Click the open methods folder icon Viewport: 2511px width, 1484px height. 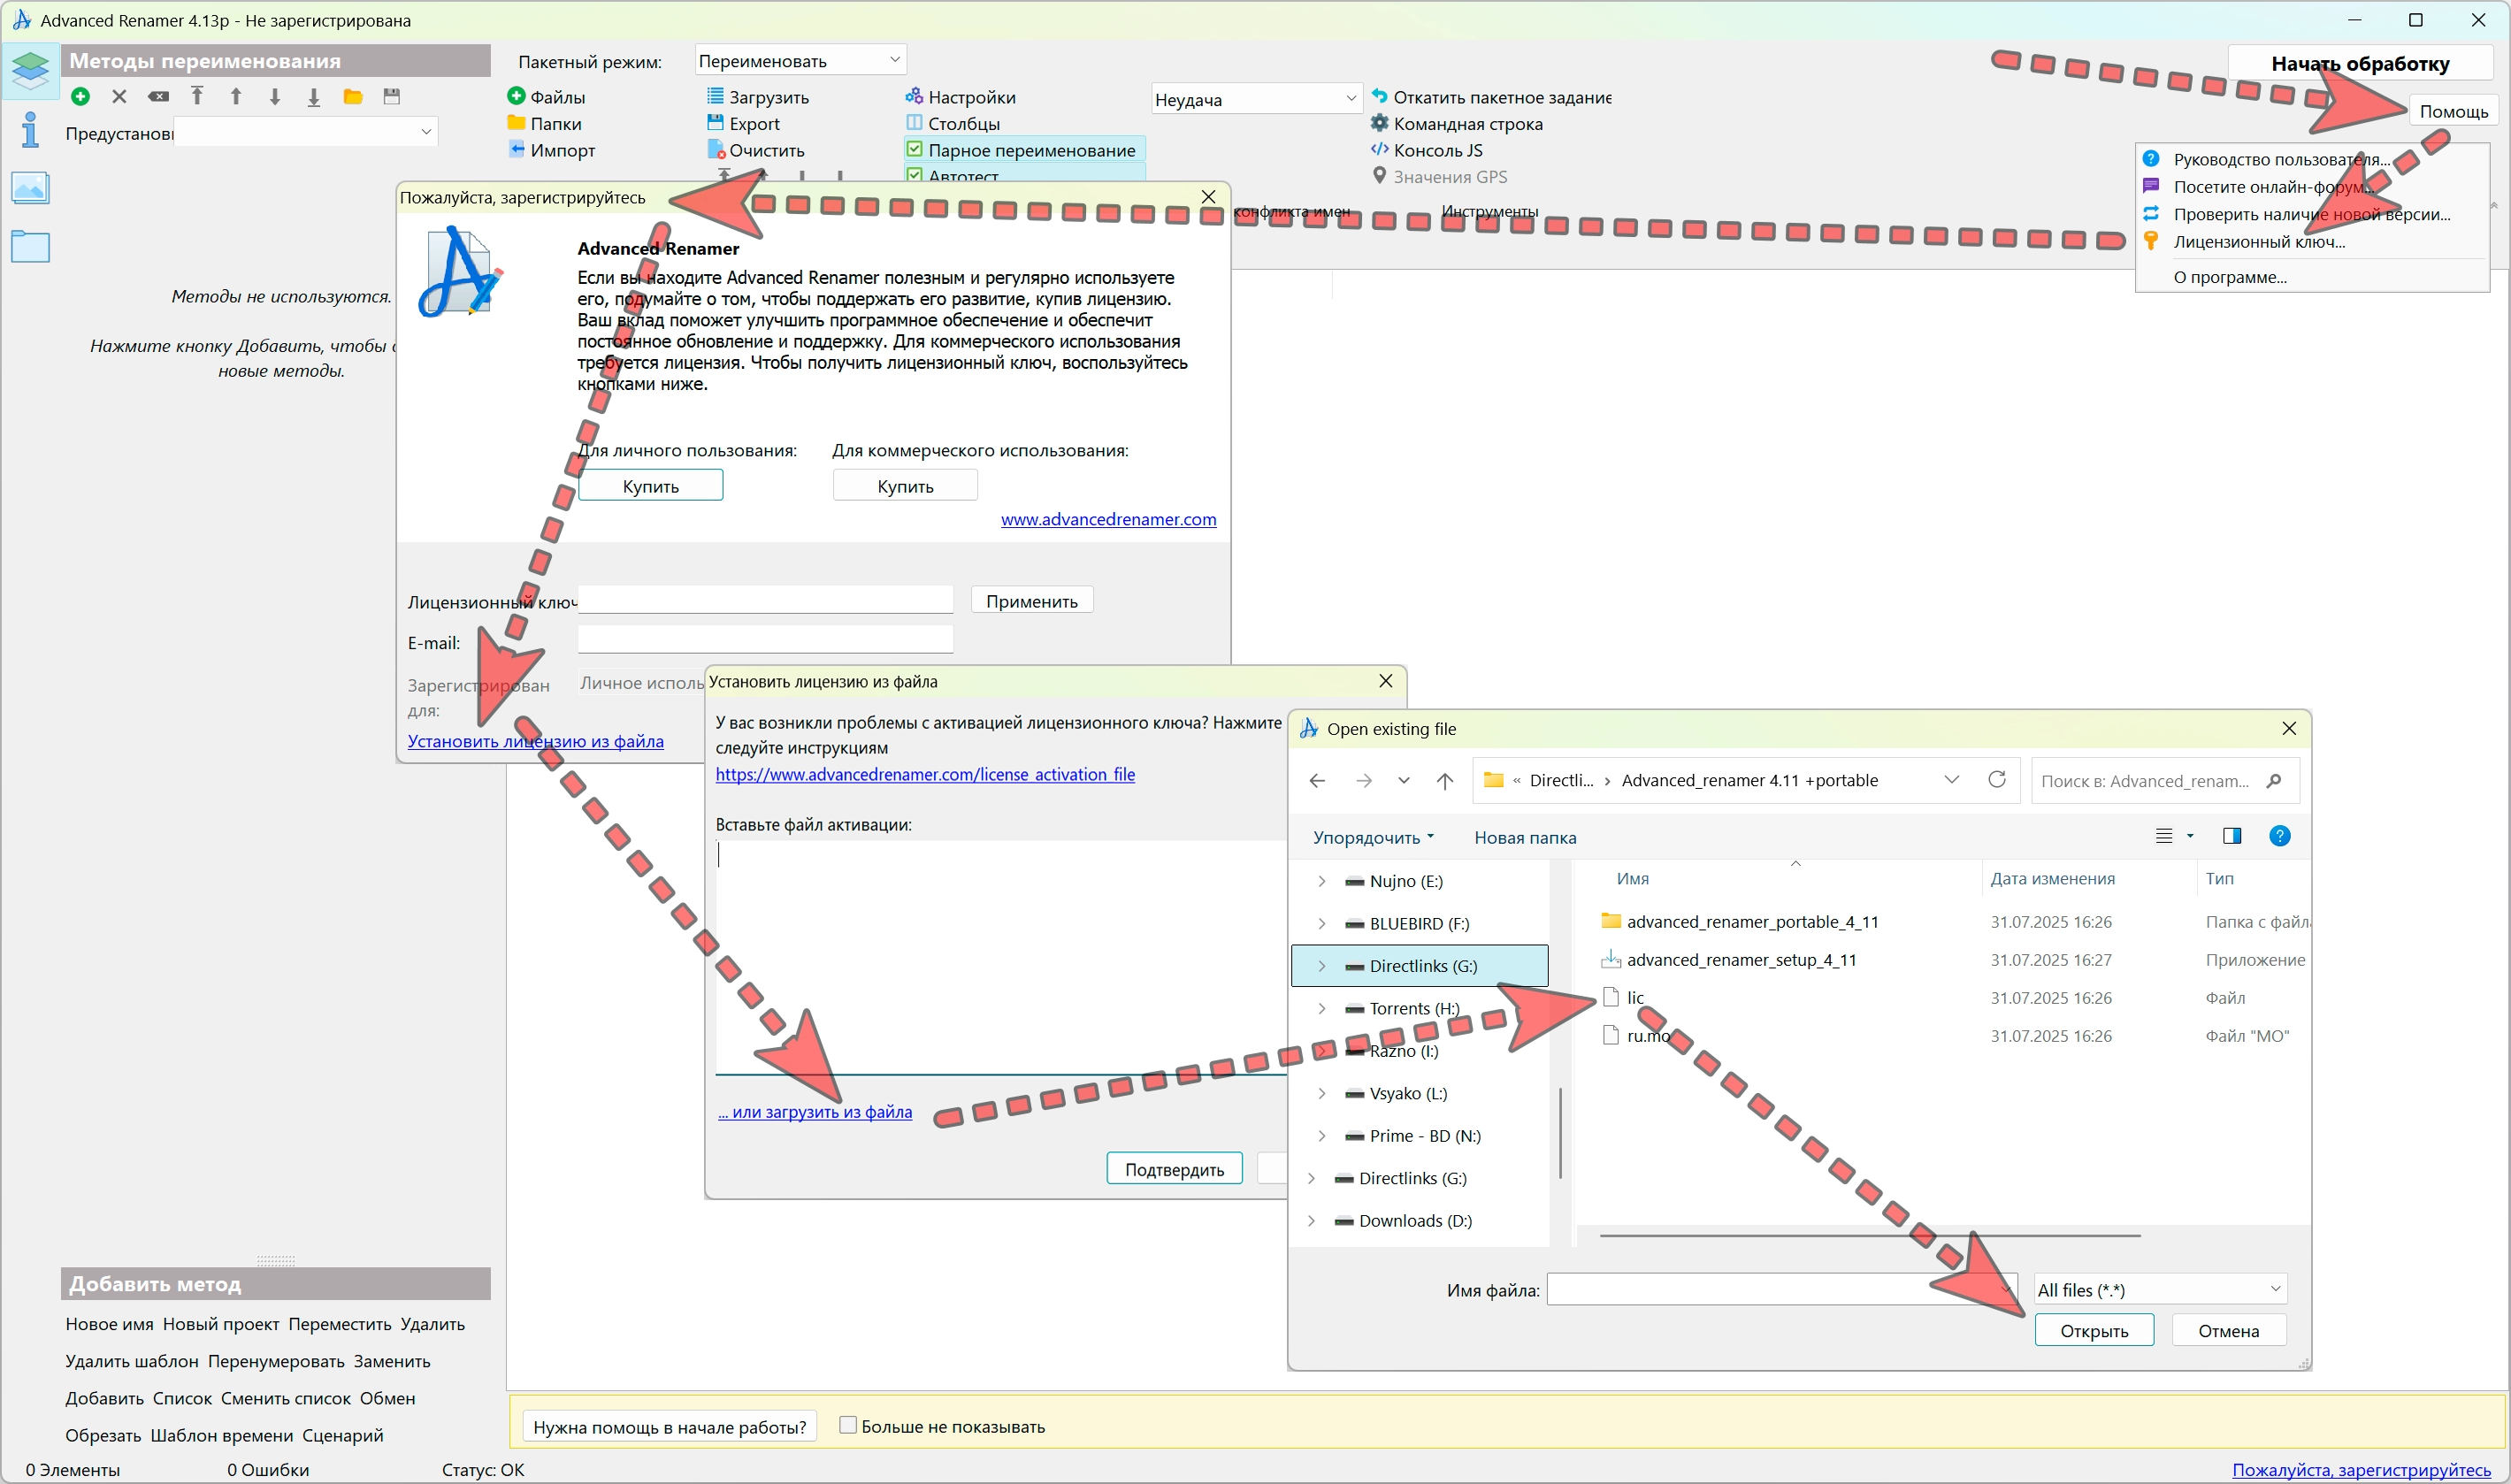[x=352, y=96]
